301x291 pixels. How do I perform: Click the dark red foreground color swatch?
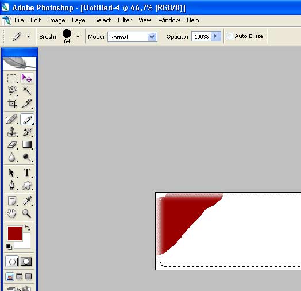click(x=15, y=233)
